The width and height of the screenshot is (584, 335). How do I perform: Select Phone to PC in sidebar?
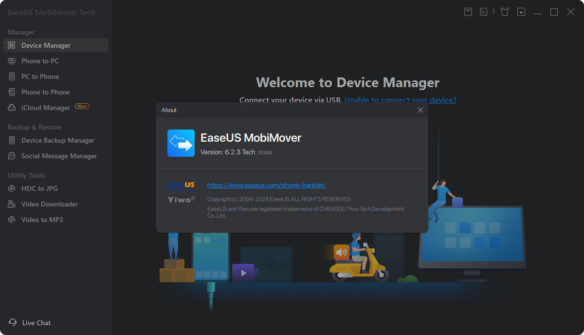pos(55,61)
